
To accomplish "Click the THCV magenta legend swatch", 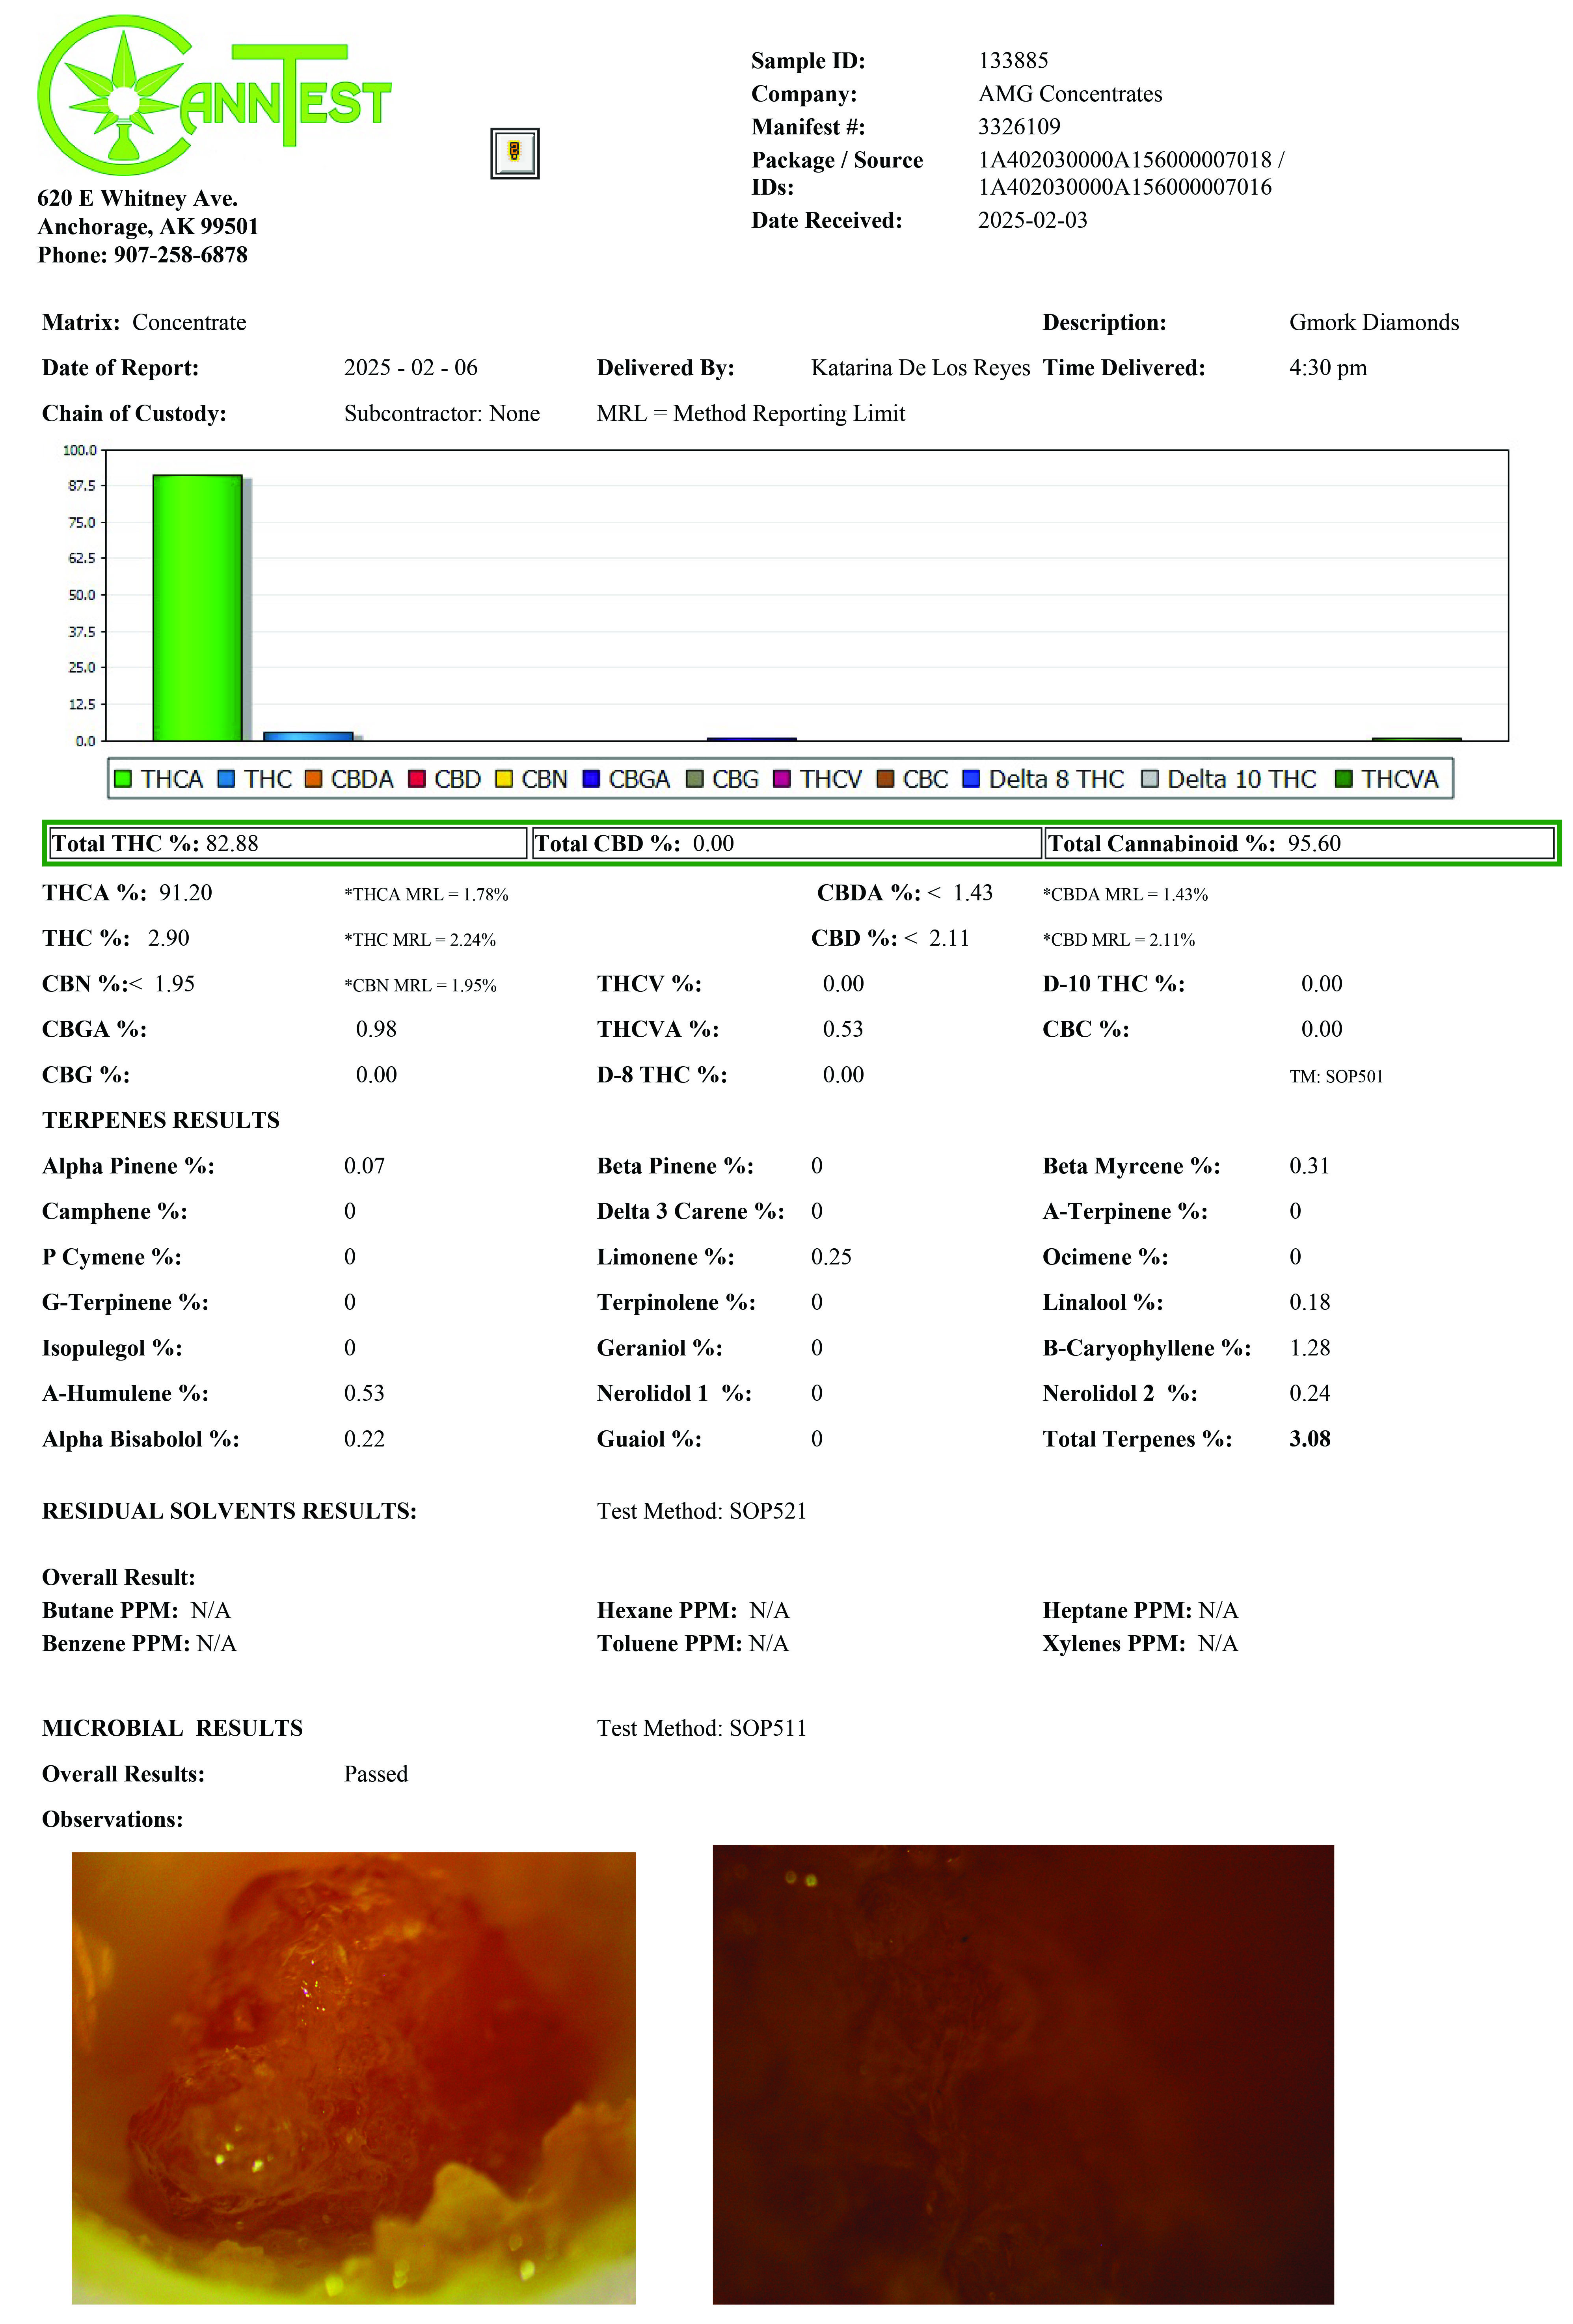I will point(782,779).
